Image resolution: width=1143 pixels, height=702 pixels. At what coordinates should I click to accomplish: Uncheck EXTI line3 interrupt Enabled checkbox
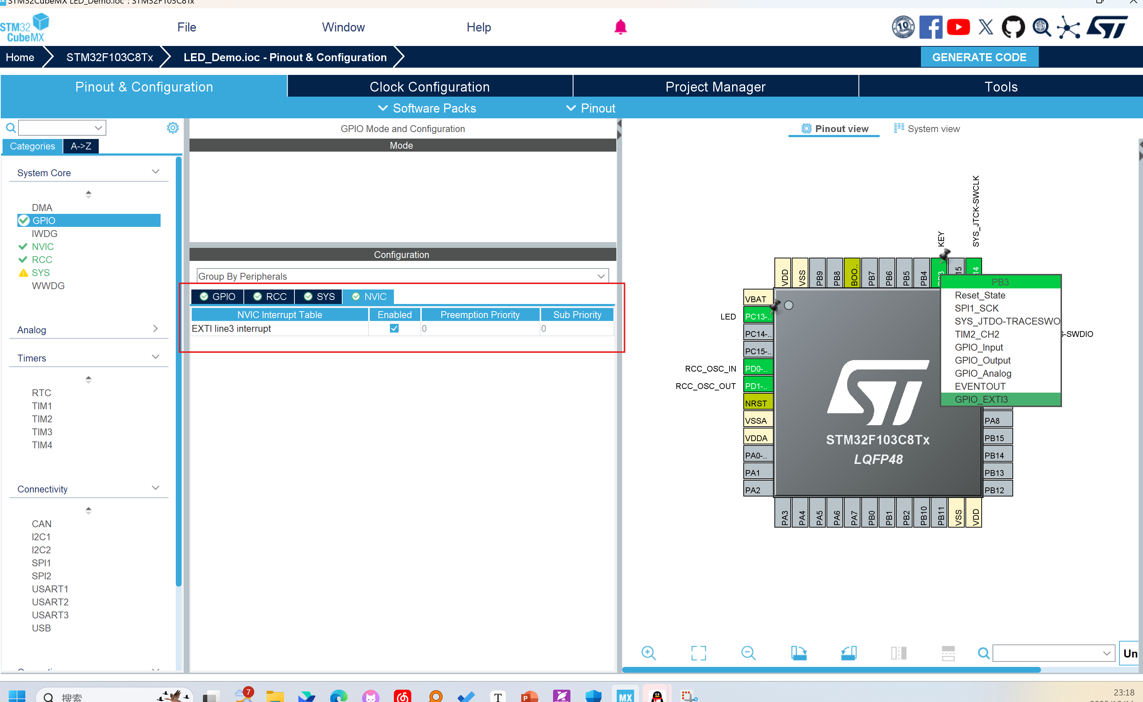point(394,328)
